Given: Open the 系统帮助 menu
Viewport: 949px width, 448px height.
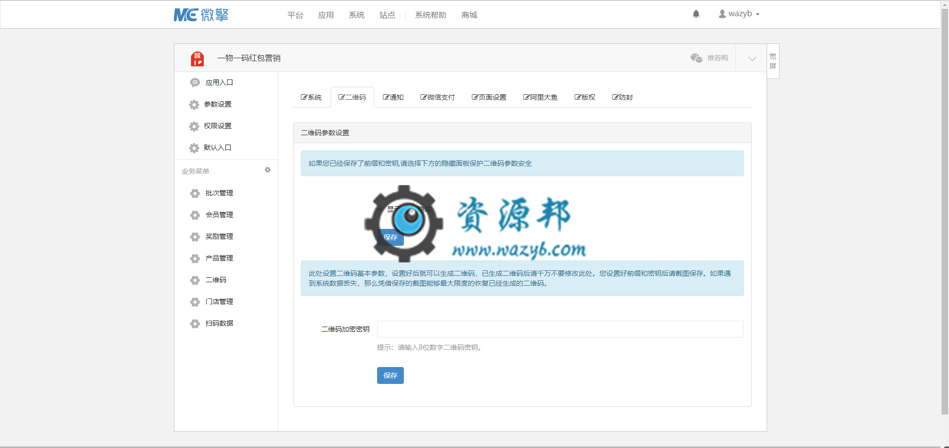Looking at the screenshot, I should (431, 15).
